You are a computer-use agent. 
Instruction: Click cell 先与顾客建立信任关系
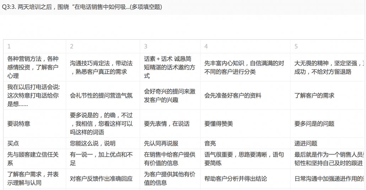[x=34, y=159]
